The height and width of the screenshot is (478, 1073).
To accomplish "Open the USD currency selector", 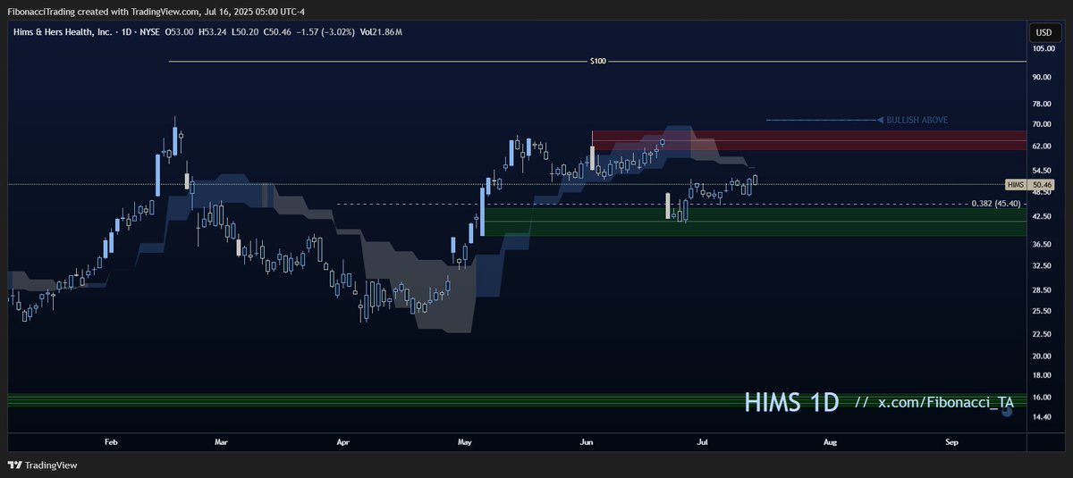I will point(1043,32).
